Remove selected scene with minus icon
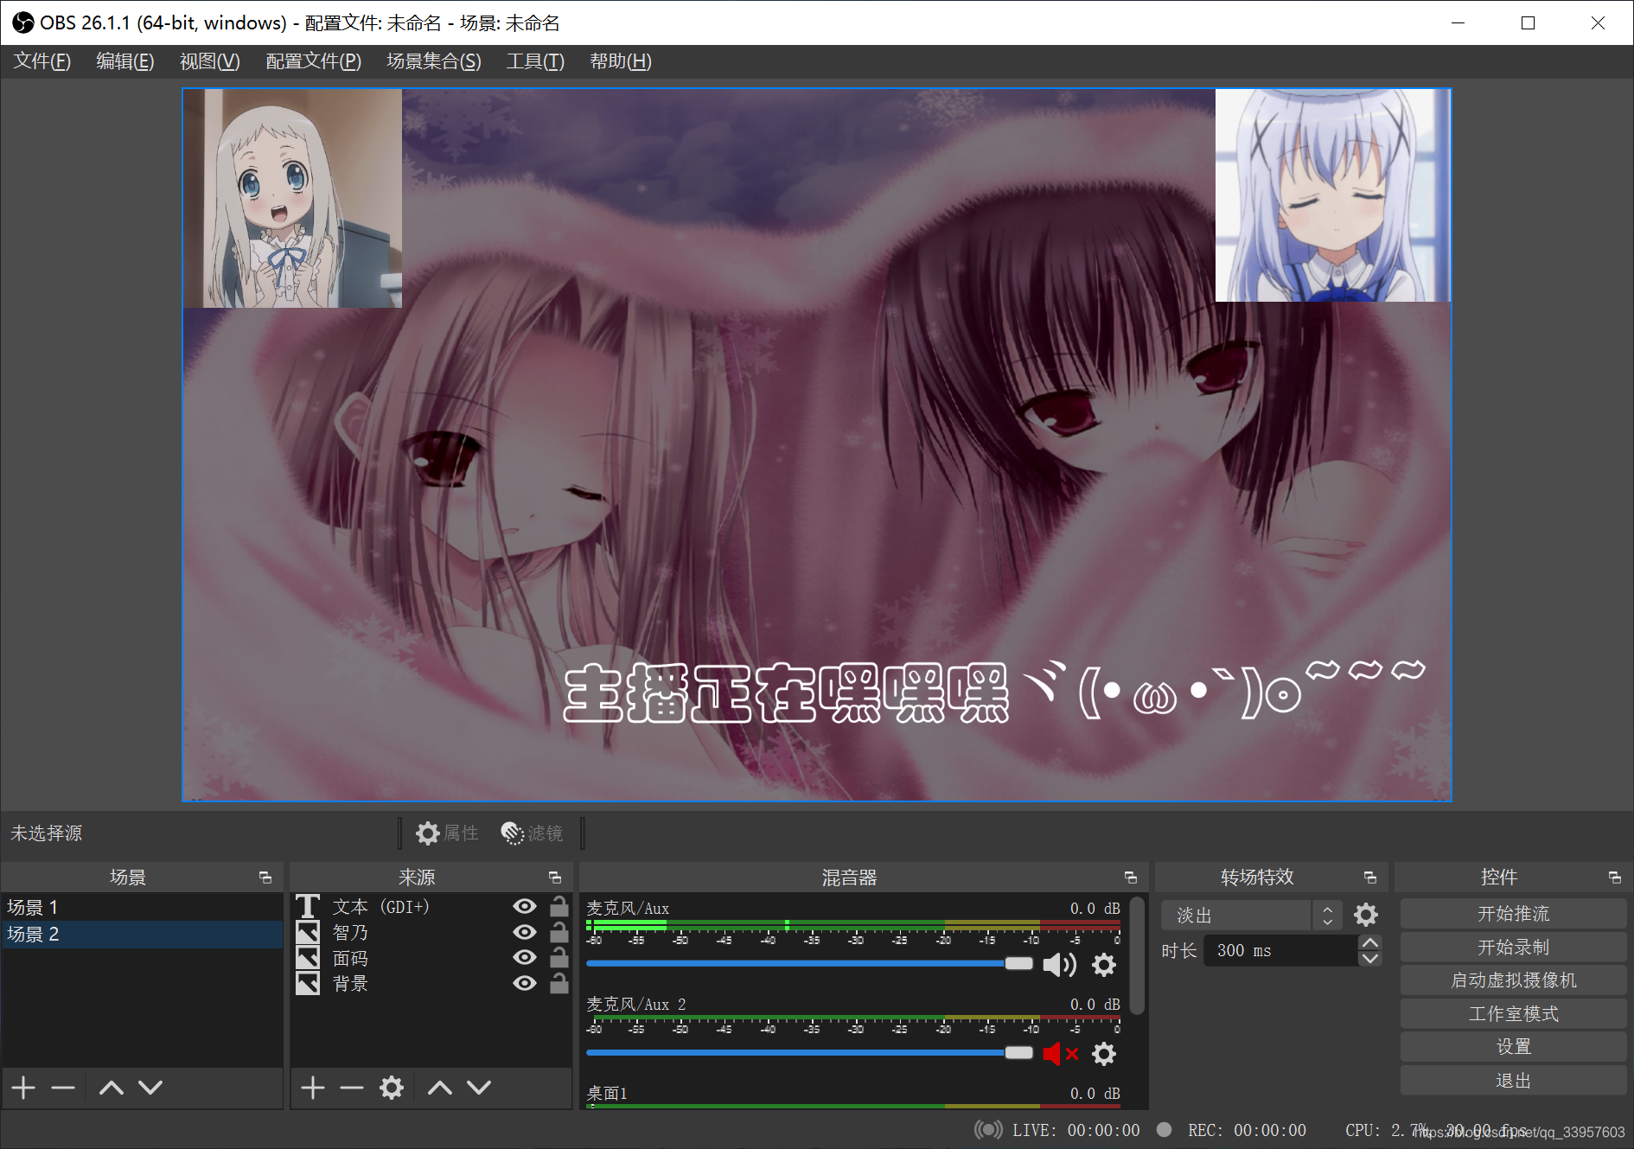 (63, 1088)
